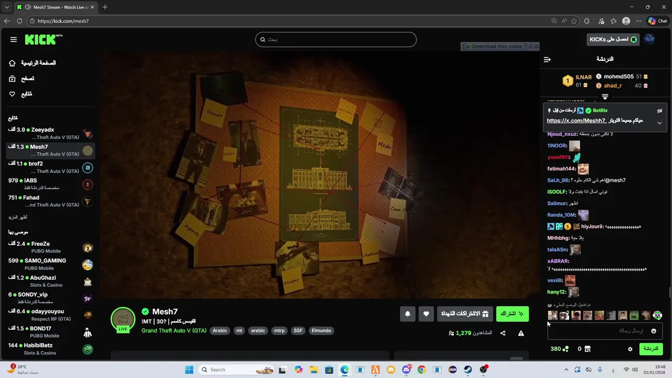Open the Windows Start menu
Image resolution: width=672 pixels, height=378 pixels.
click(190, 370)
